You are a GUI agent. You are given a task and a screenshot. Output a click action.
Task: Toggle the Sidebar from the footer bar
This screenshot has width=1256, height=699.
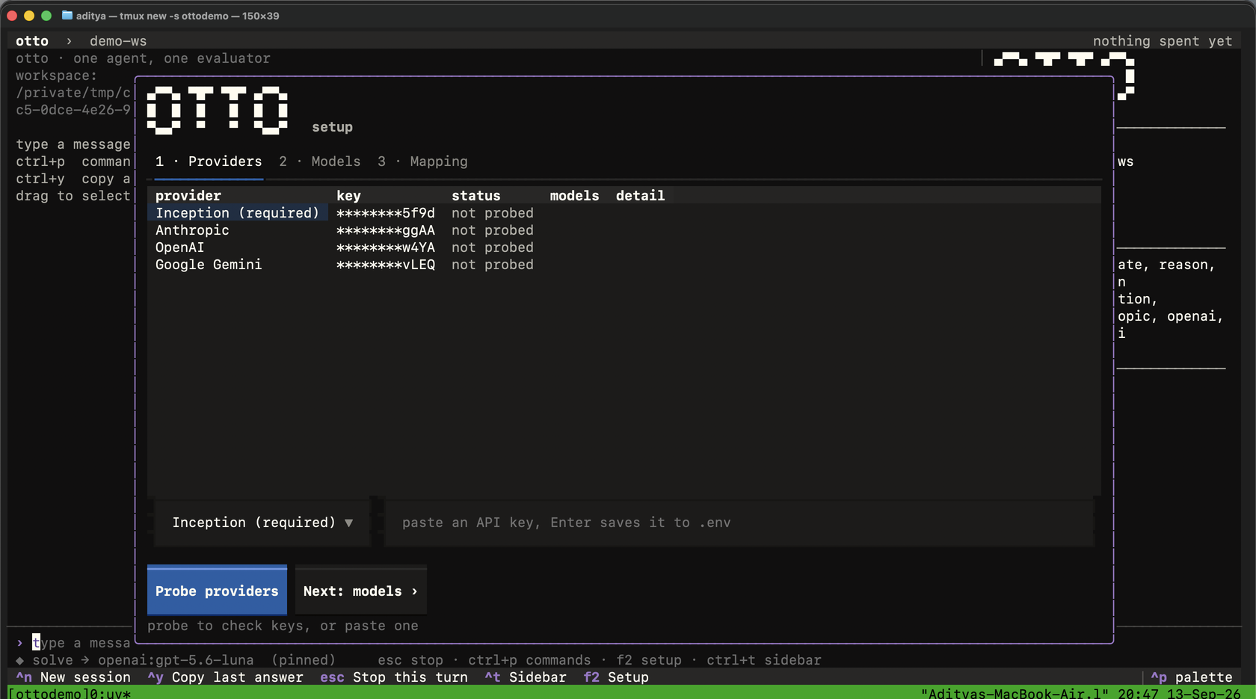526,677
